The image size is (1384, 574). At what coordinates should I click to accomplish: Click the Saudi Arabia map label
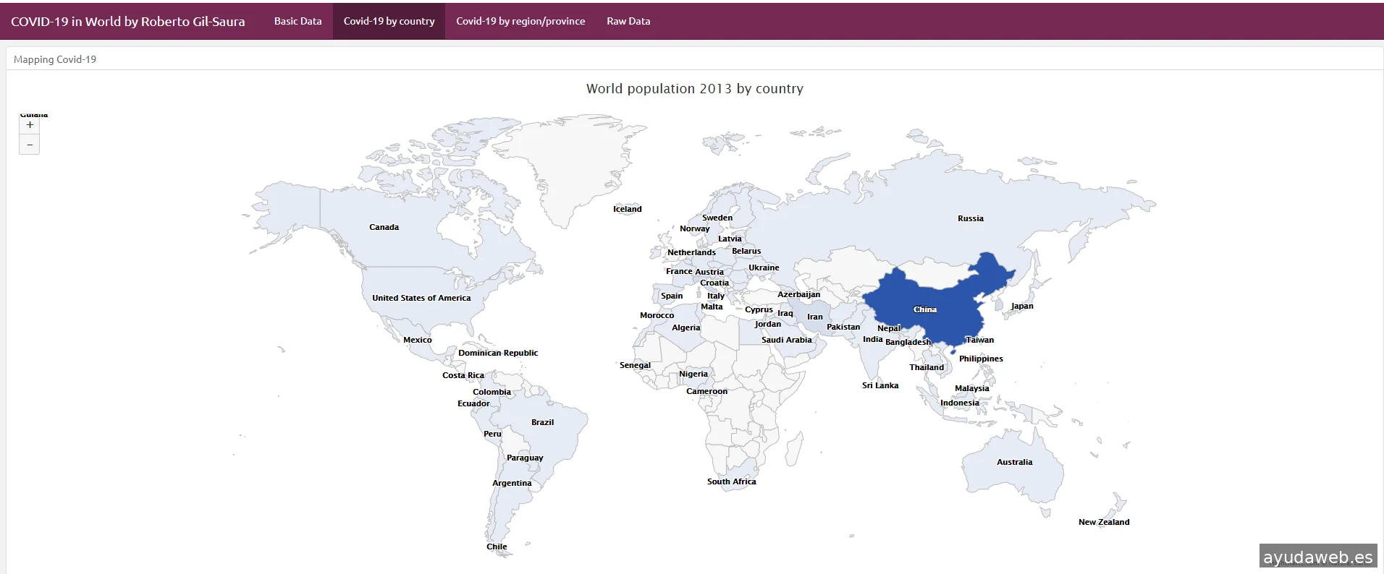pyautogui.click(x=786, y=340)
